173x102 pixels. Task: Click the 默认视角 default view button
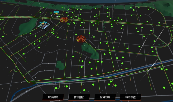(x=53, y=97)
